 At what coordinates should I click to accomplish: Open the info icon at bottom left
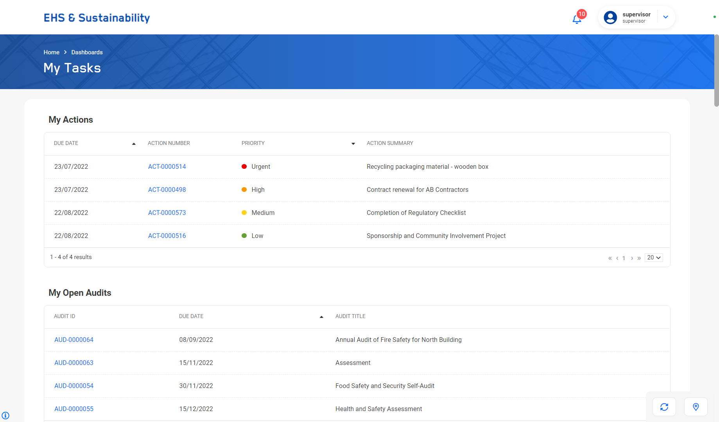click(x=5, y=415)
